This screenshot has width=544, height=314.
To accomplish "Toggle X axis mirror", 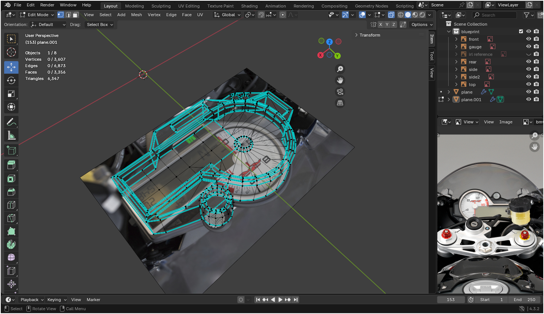I will [381, 25].
